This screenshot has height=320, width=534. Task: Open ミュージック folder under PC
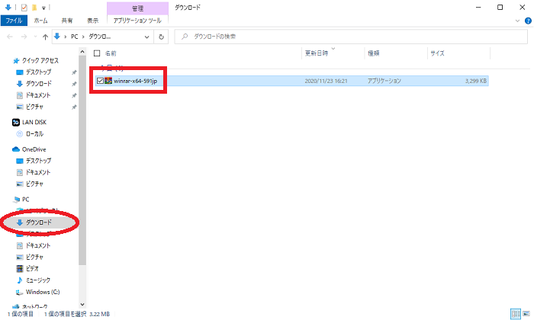point(38,280)
